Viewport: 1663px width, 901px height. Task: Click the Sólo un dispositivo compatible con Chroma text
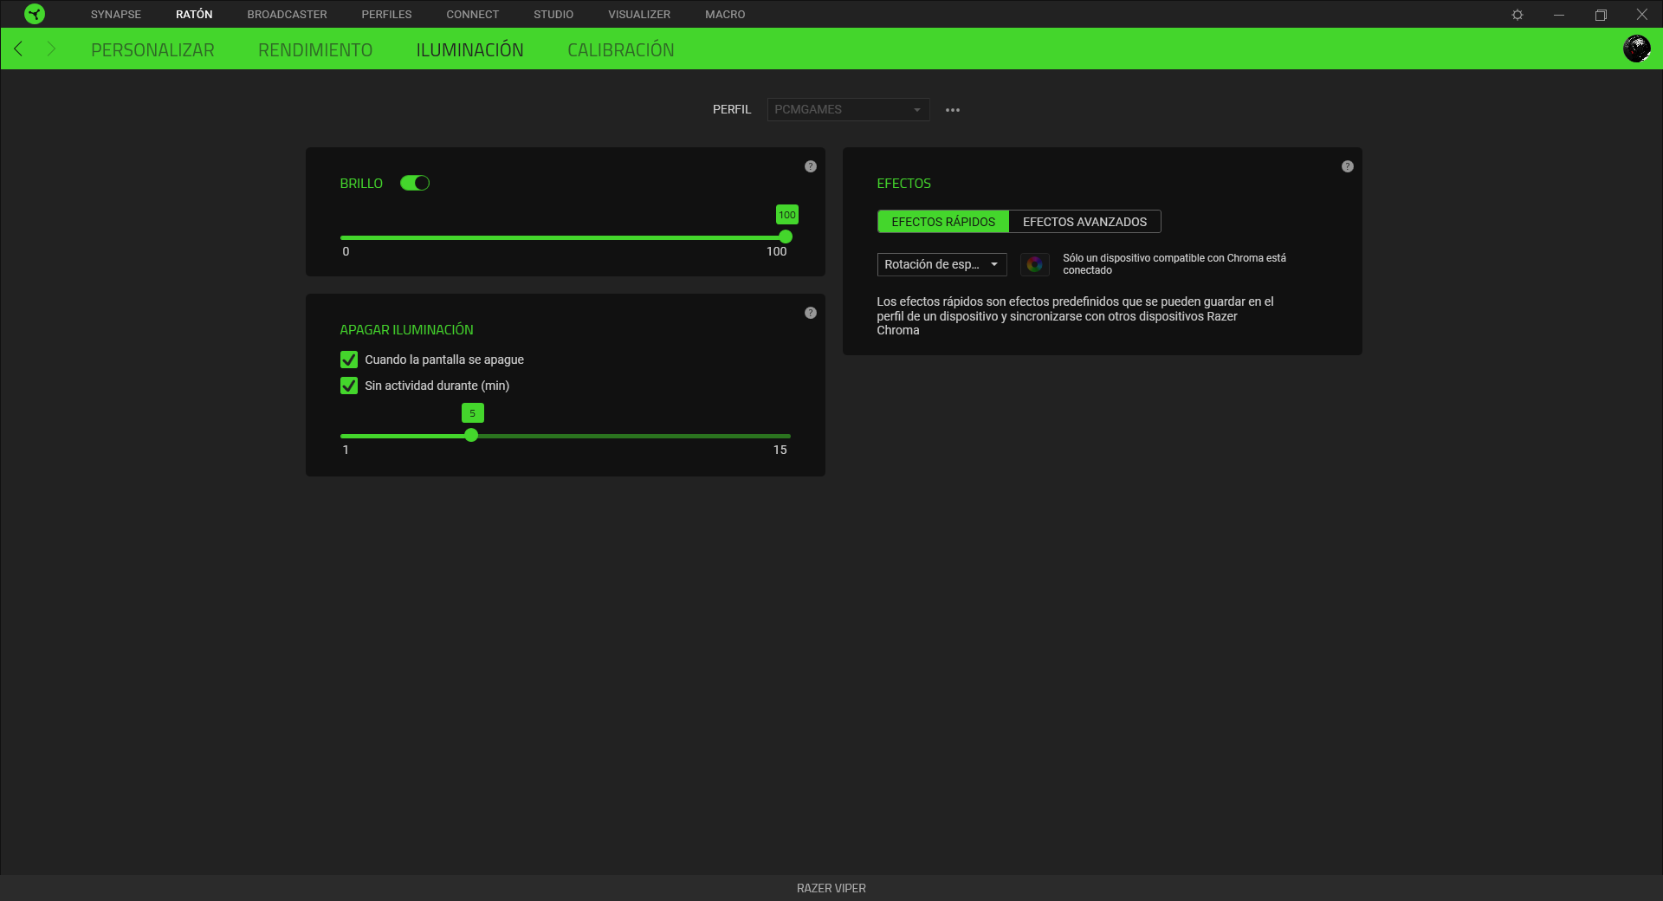(x=1174, y=264)
